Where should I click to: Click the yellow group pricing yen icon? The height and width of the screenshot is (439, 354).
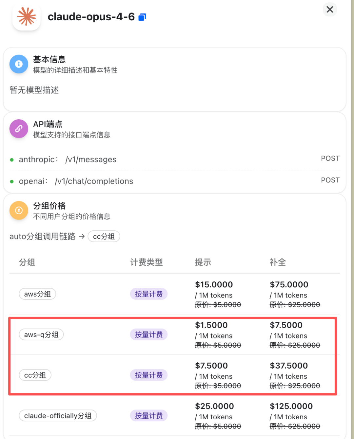point(19,210)
